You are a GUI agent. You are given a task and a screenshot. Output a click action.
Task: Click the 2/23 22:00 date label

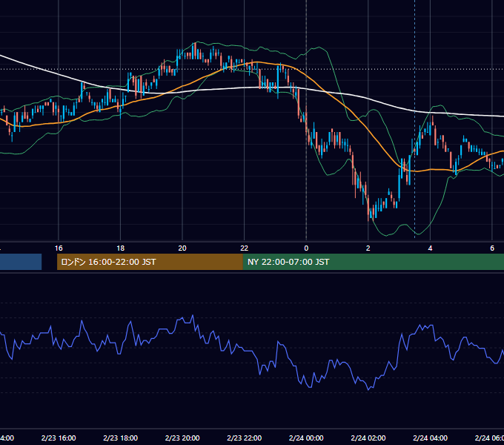[x=245, y=438]
